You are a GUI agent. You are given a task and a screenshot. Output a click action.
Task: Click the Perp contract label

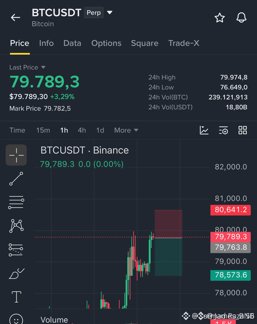94,12
